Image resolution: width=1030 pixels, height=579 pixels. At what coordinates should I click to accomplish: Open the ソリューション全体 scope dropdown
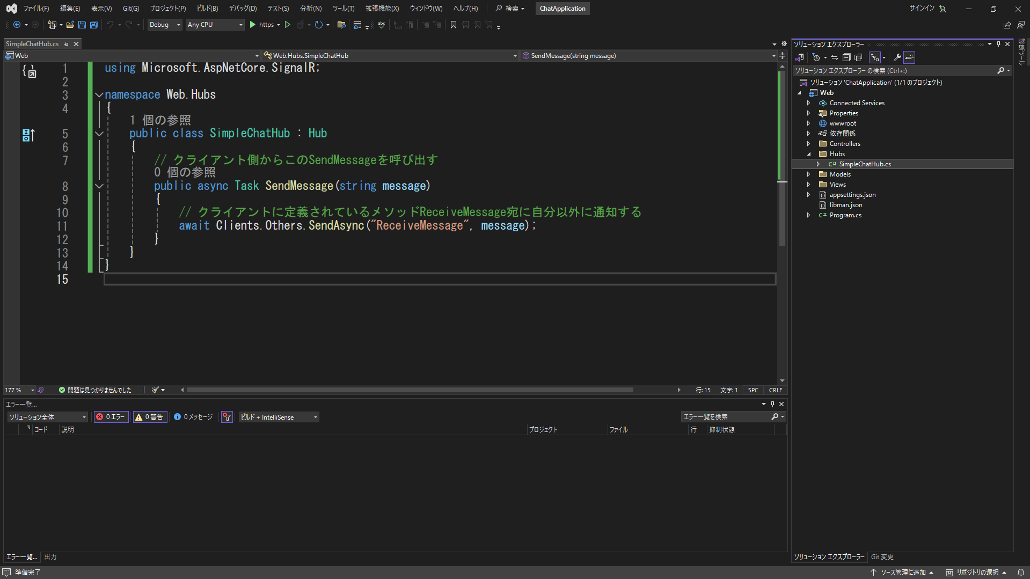47,417
